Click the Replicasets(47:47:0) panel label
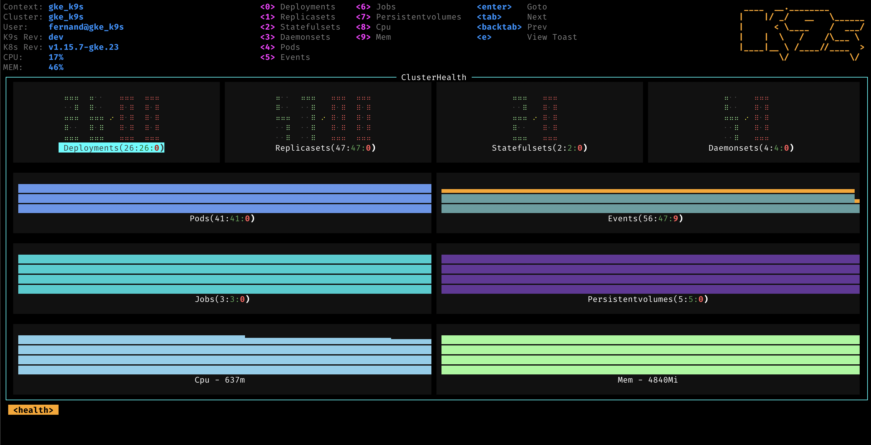The height and width of the screenshot is (445, 871). coord(325,148)
